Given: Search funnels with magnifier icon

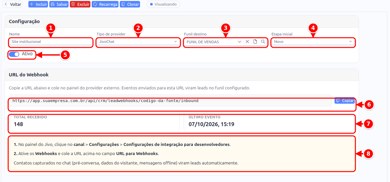Looking at the screenshot, I should coord(263,42).
